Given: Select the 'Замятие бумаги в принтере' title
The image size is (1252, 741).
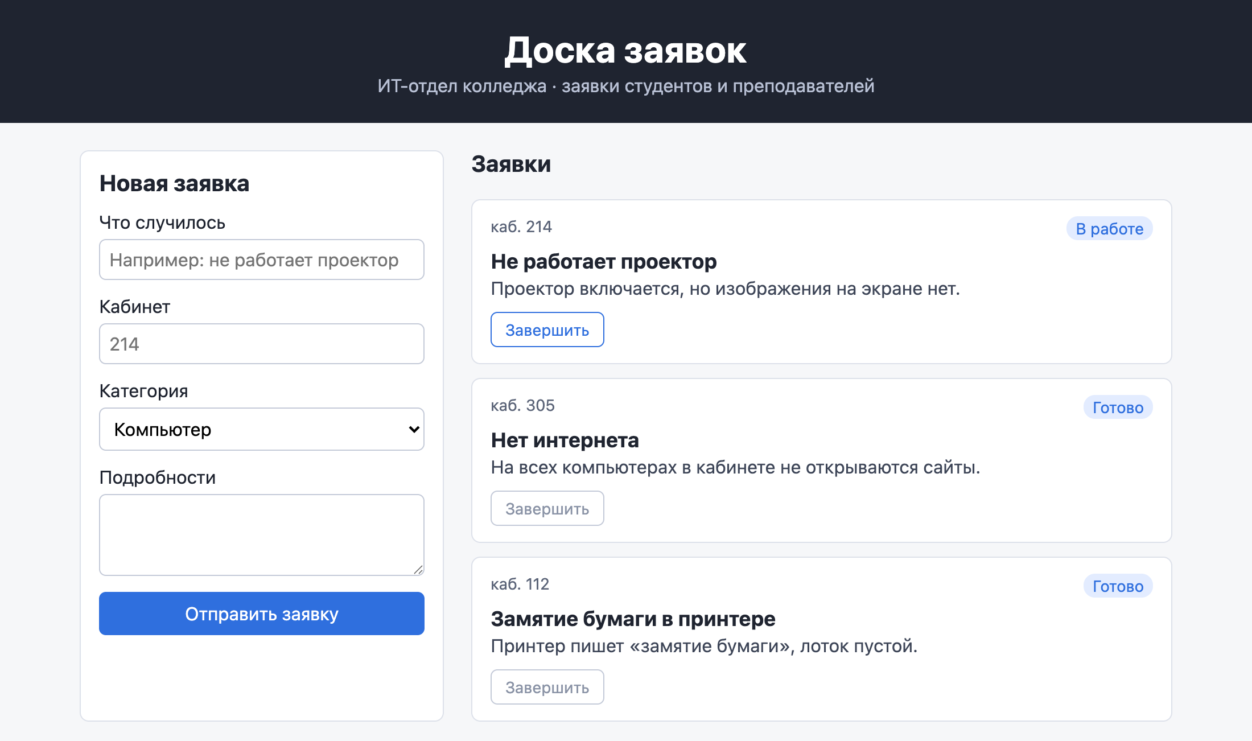Looking at the screenshot, I should (633, 619).
